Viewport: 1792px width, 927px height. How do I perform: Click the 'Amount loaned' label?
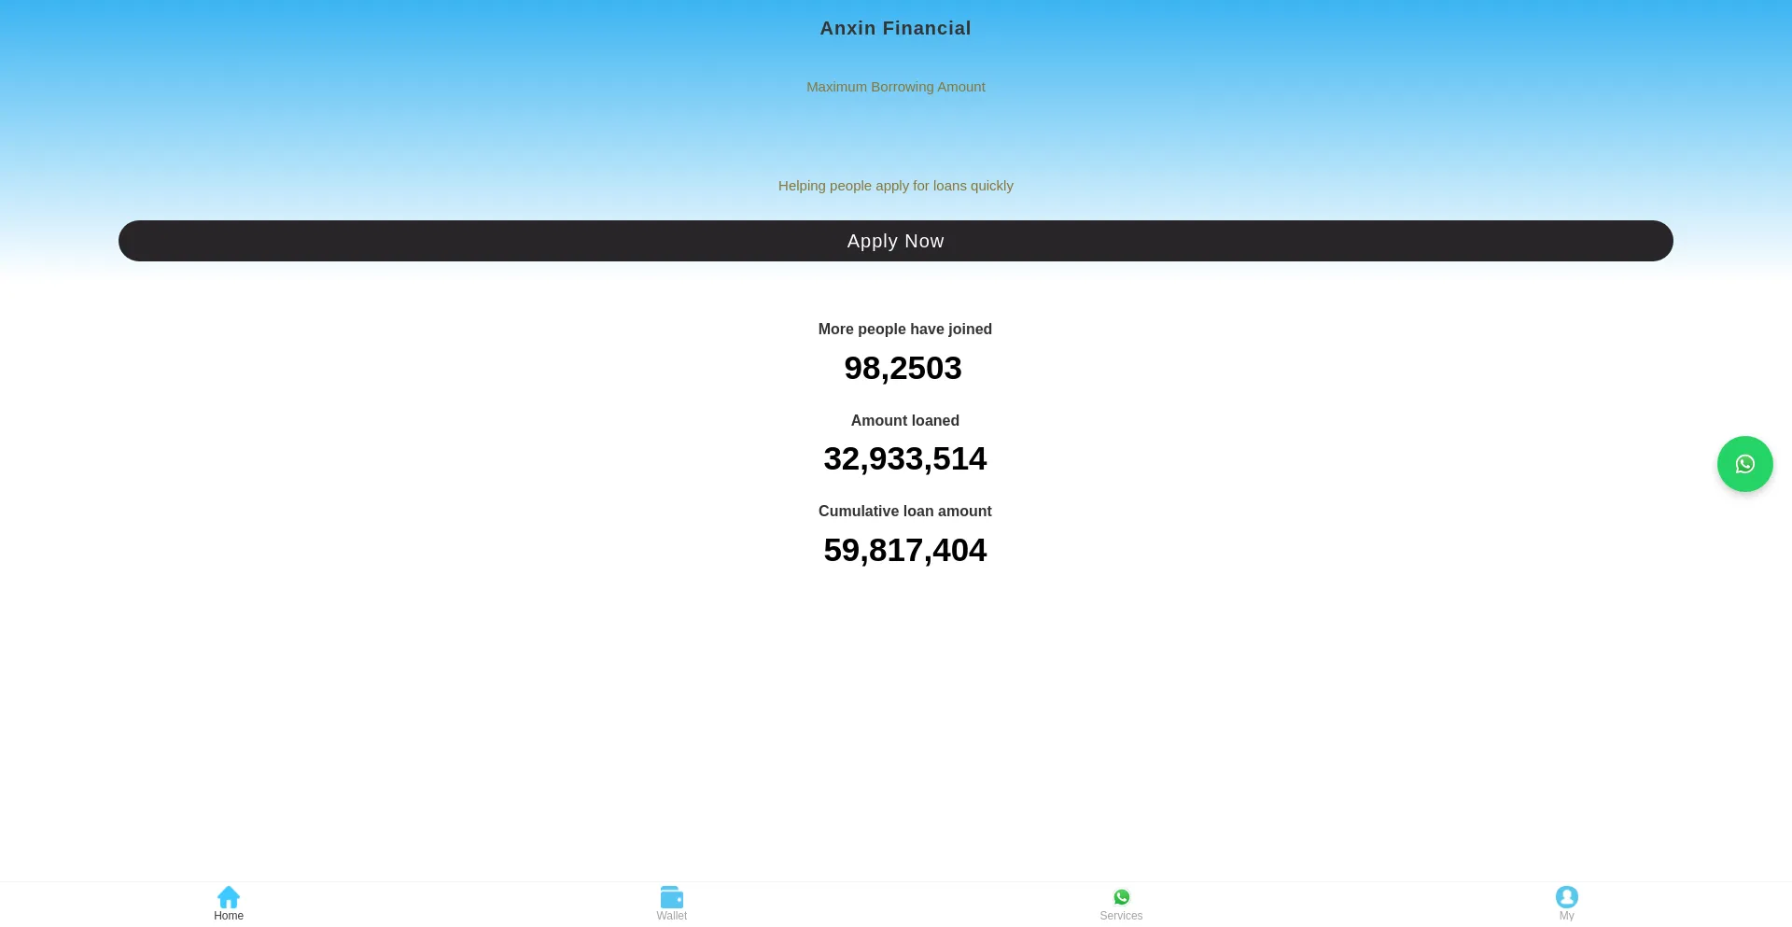[904, 421]
